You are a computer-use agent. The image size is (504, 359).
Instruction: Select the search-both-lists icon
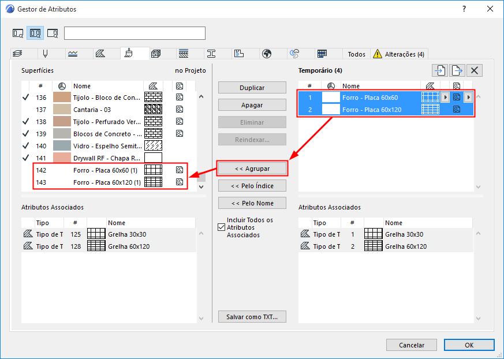(x=35, y=33)
